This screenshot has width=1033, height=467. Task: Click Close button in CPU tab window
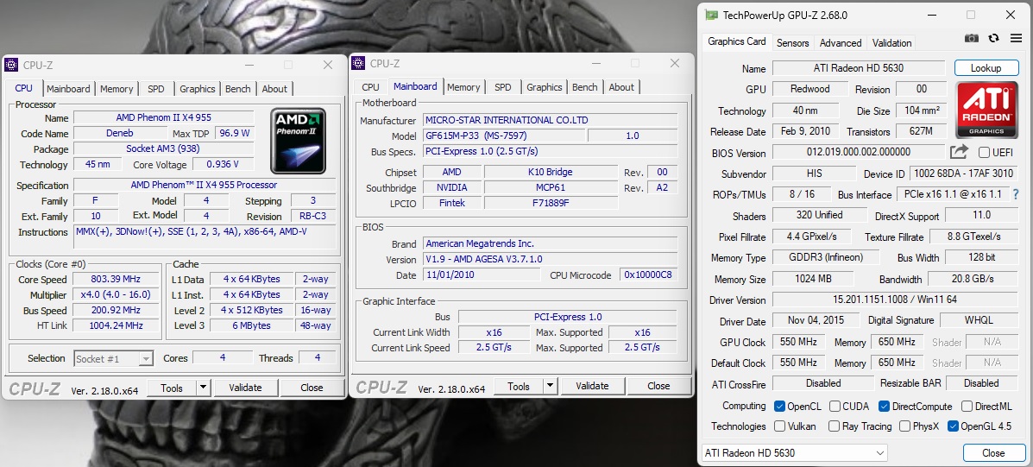click(312, 388)
